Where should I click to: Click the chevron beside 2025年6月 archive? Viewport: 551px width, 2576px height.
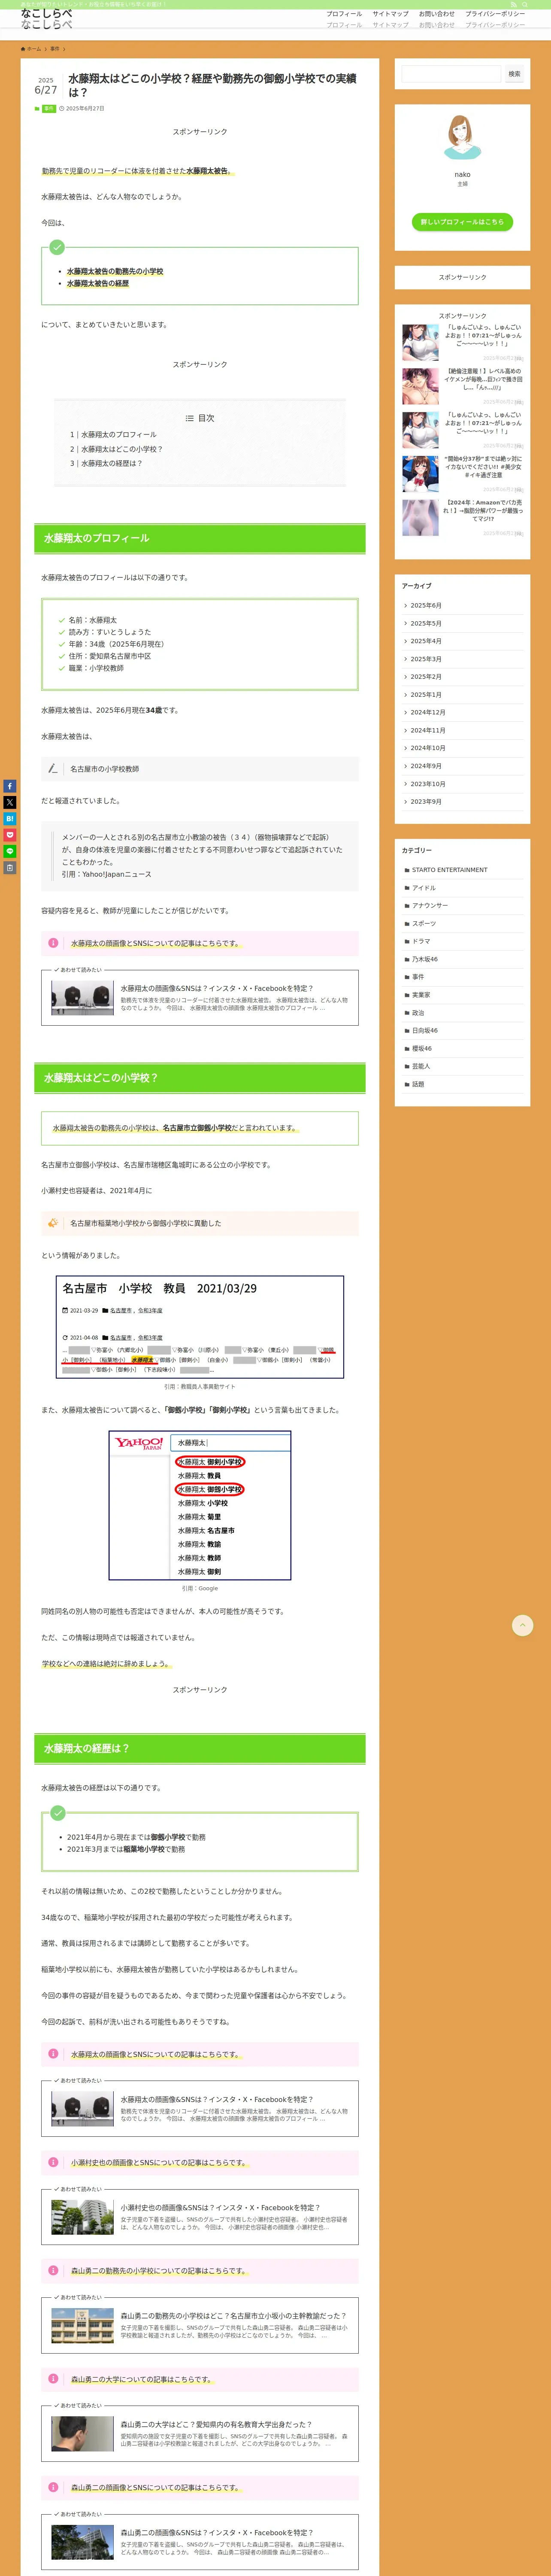pos(405,606)
